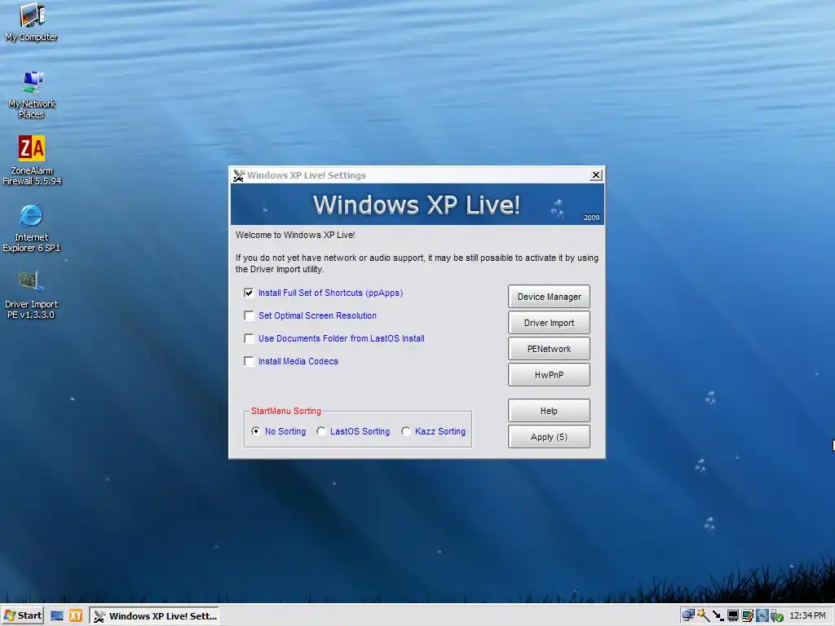Click the magic wand tray icon
The width and height of the screenshot is (835, 626).
coord(703,615)
